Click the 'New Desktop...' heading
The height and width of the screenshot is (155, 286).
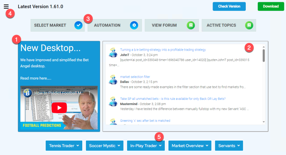(50, 48)
